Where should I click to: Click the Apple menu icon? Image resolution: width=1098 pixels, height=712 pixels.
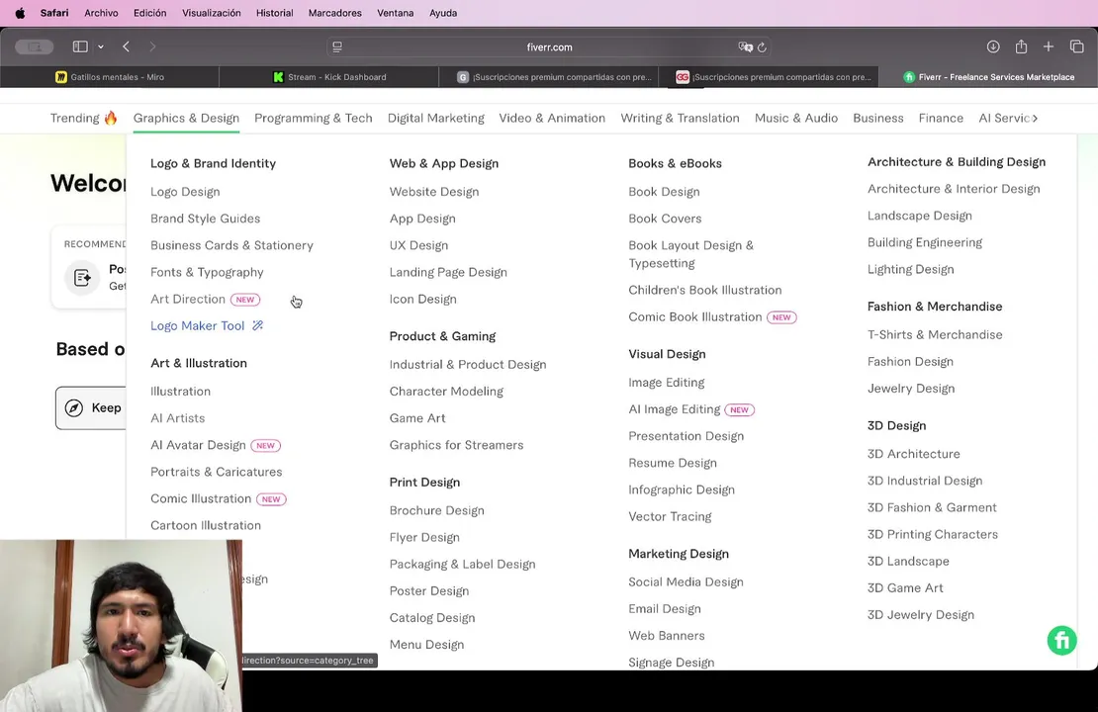coord(20,13)
